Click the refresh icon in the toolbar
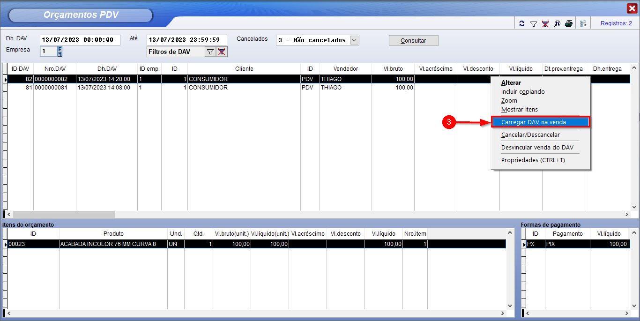 522,23
